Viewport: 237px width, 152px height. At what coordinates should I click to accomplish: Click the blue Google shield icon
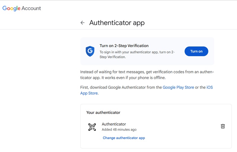pyautogui.click(x=90, y=51)
